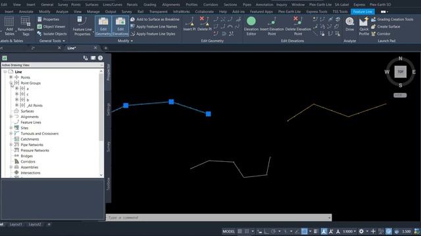Open the Feature Line ribbon tab
Viewport: 421px width, 236px height.
[x=362, y=12]
